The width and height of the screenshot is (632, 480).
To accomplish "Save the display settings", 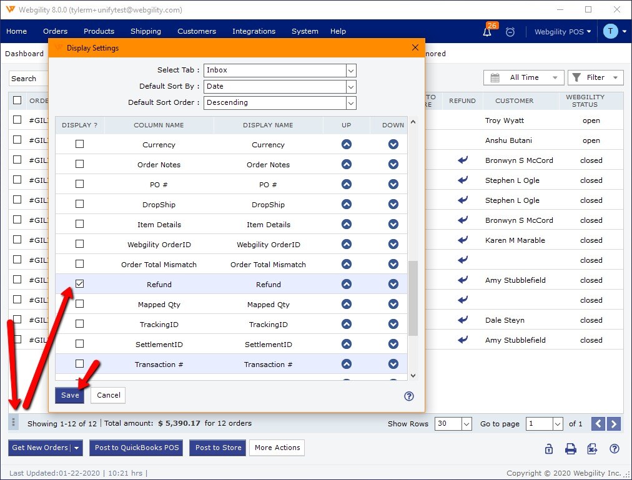I will point(70,395).
